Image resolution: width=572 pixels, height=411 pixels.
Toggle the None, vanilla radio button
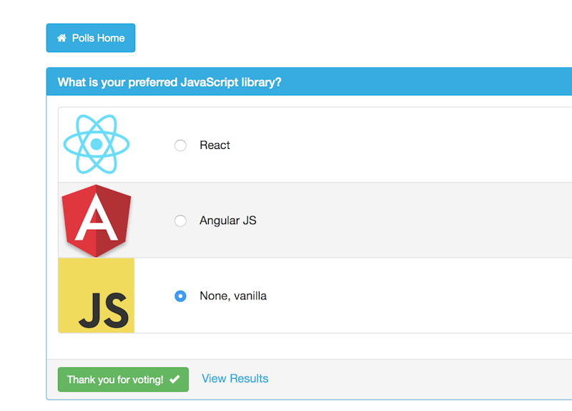pyautogui.click(x=180, y=296)
